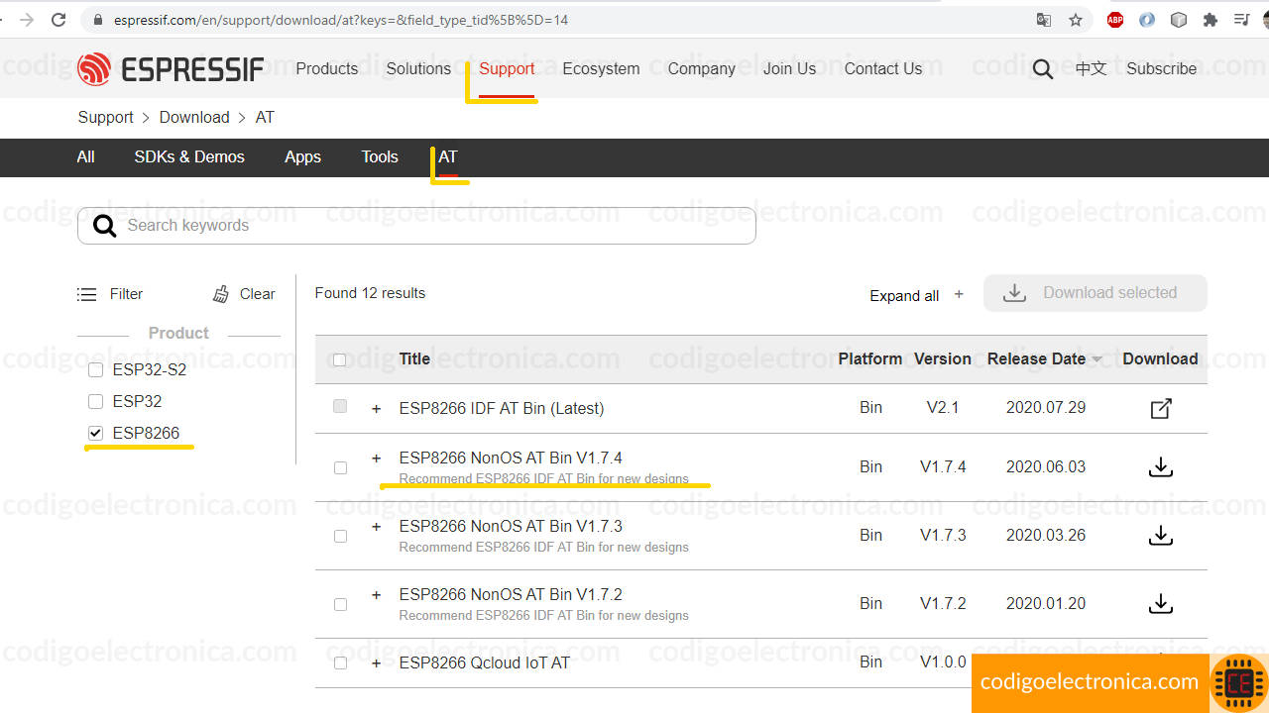Click the Platform column header
The height and width of the screenshot is (713, 1269).
pos(869,358)
